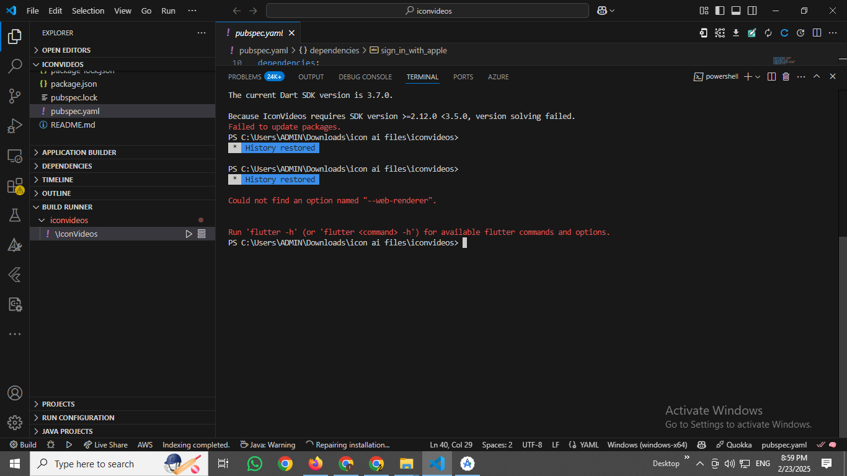Collapse the Build Runner section

pos(123,207)
